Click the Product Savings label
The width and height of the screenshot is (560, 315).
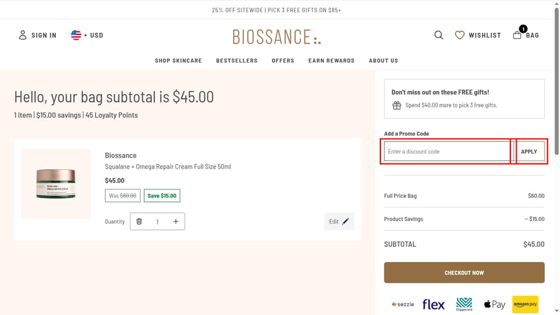pyautogui.click(x=404, y=219)
